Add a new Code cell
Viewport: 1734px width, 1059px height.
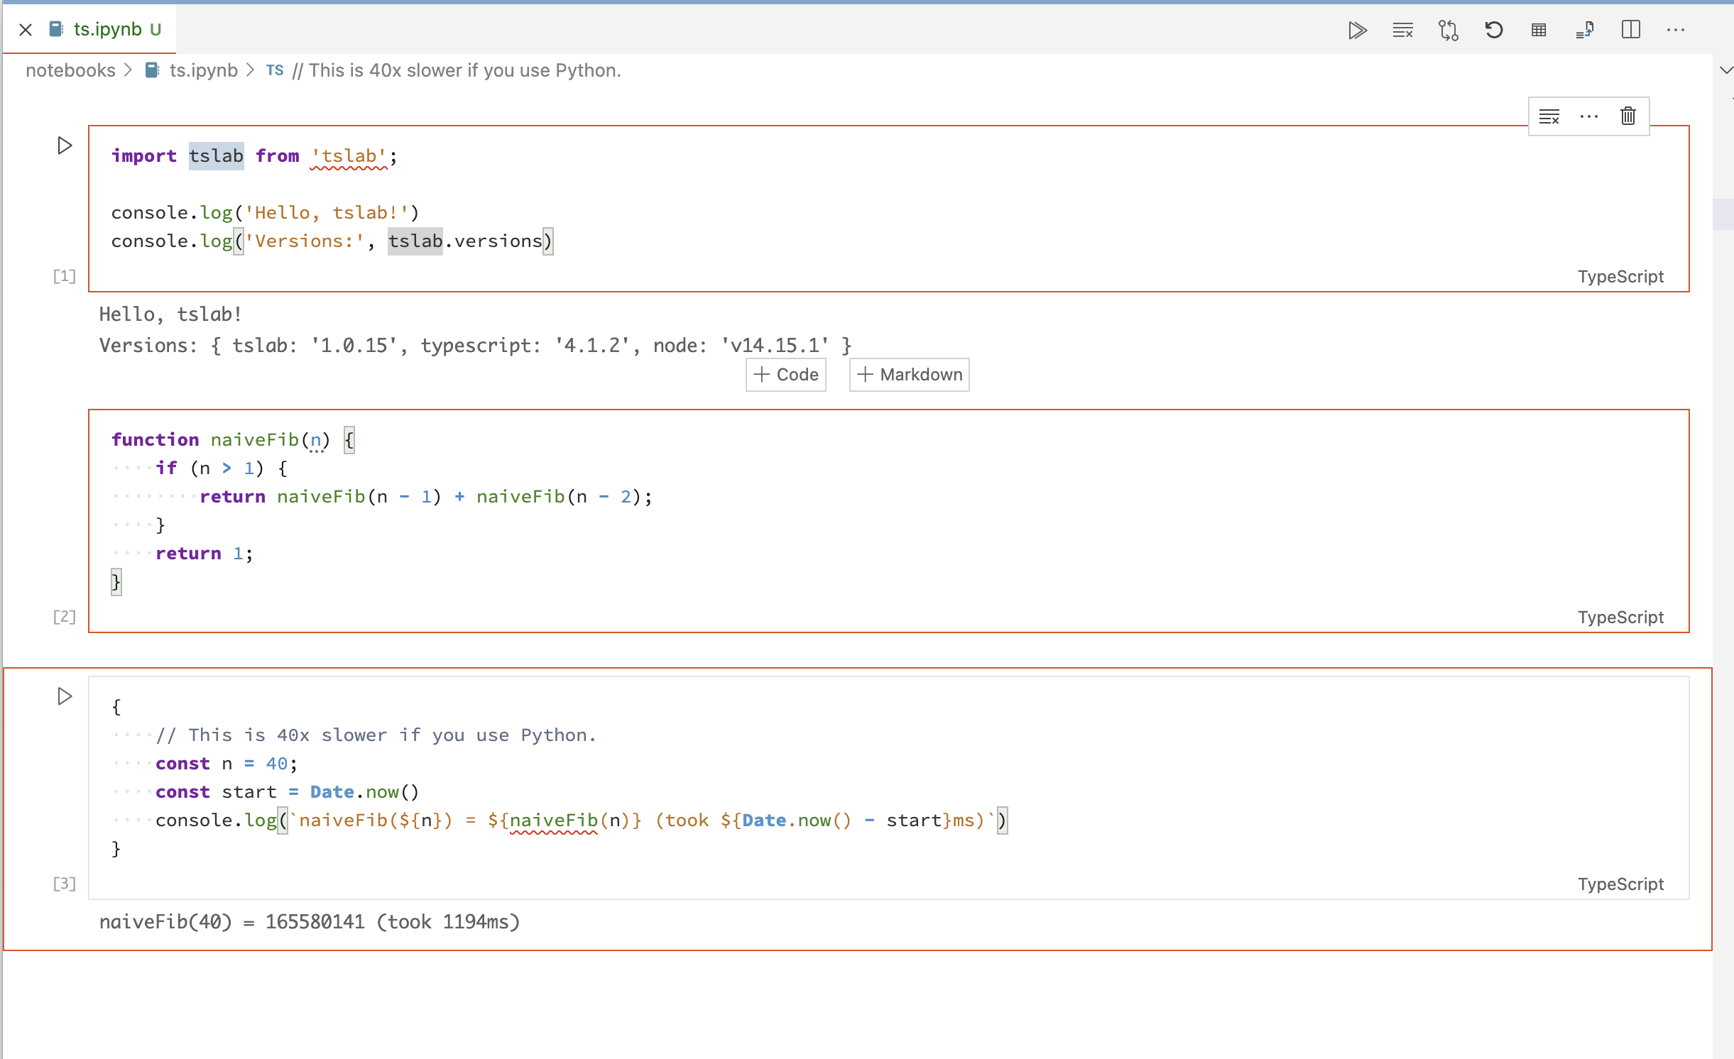pyautogui.click(x=786, y=374)
